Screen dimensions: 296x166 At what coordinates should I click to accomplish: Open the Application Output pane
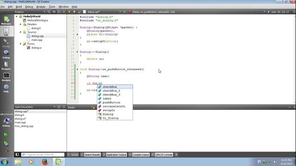(x=115, y=155)
